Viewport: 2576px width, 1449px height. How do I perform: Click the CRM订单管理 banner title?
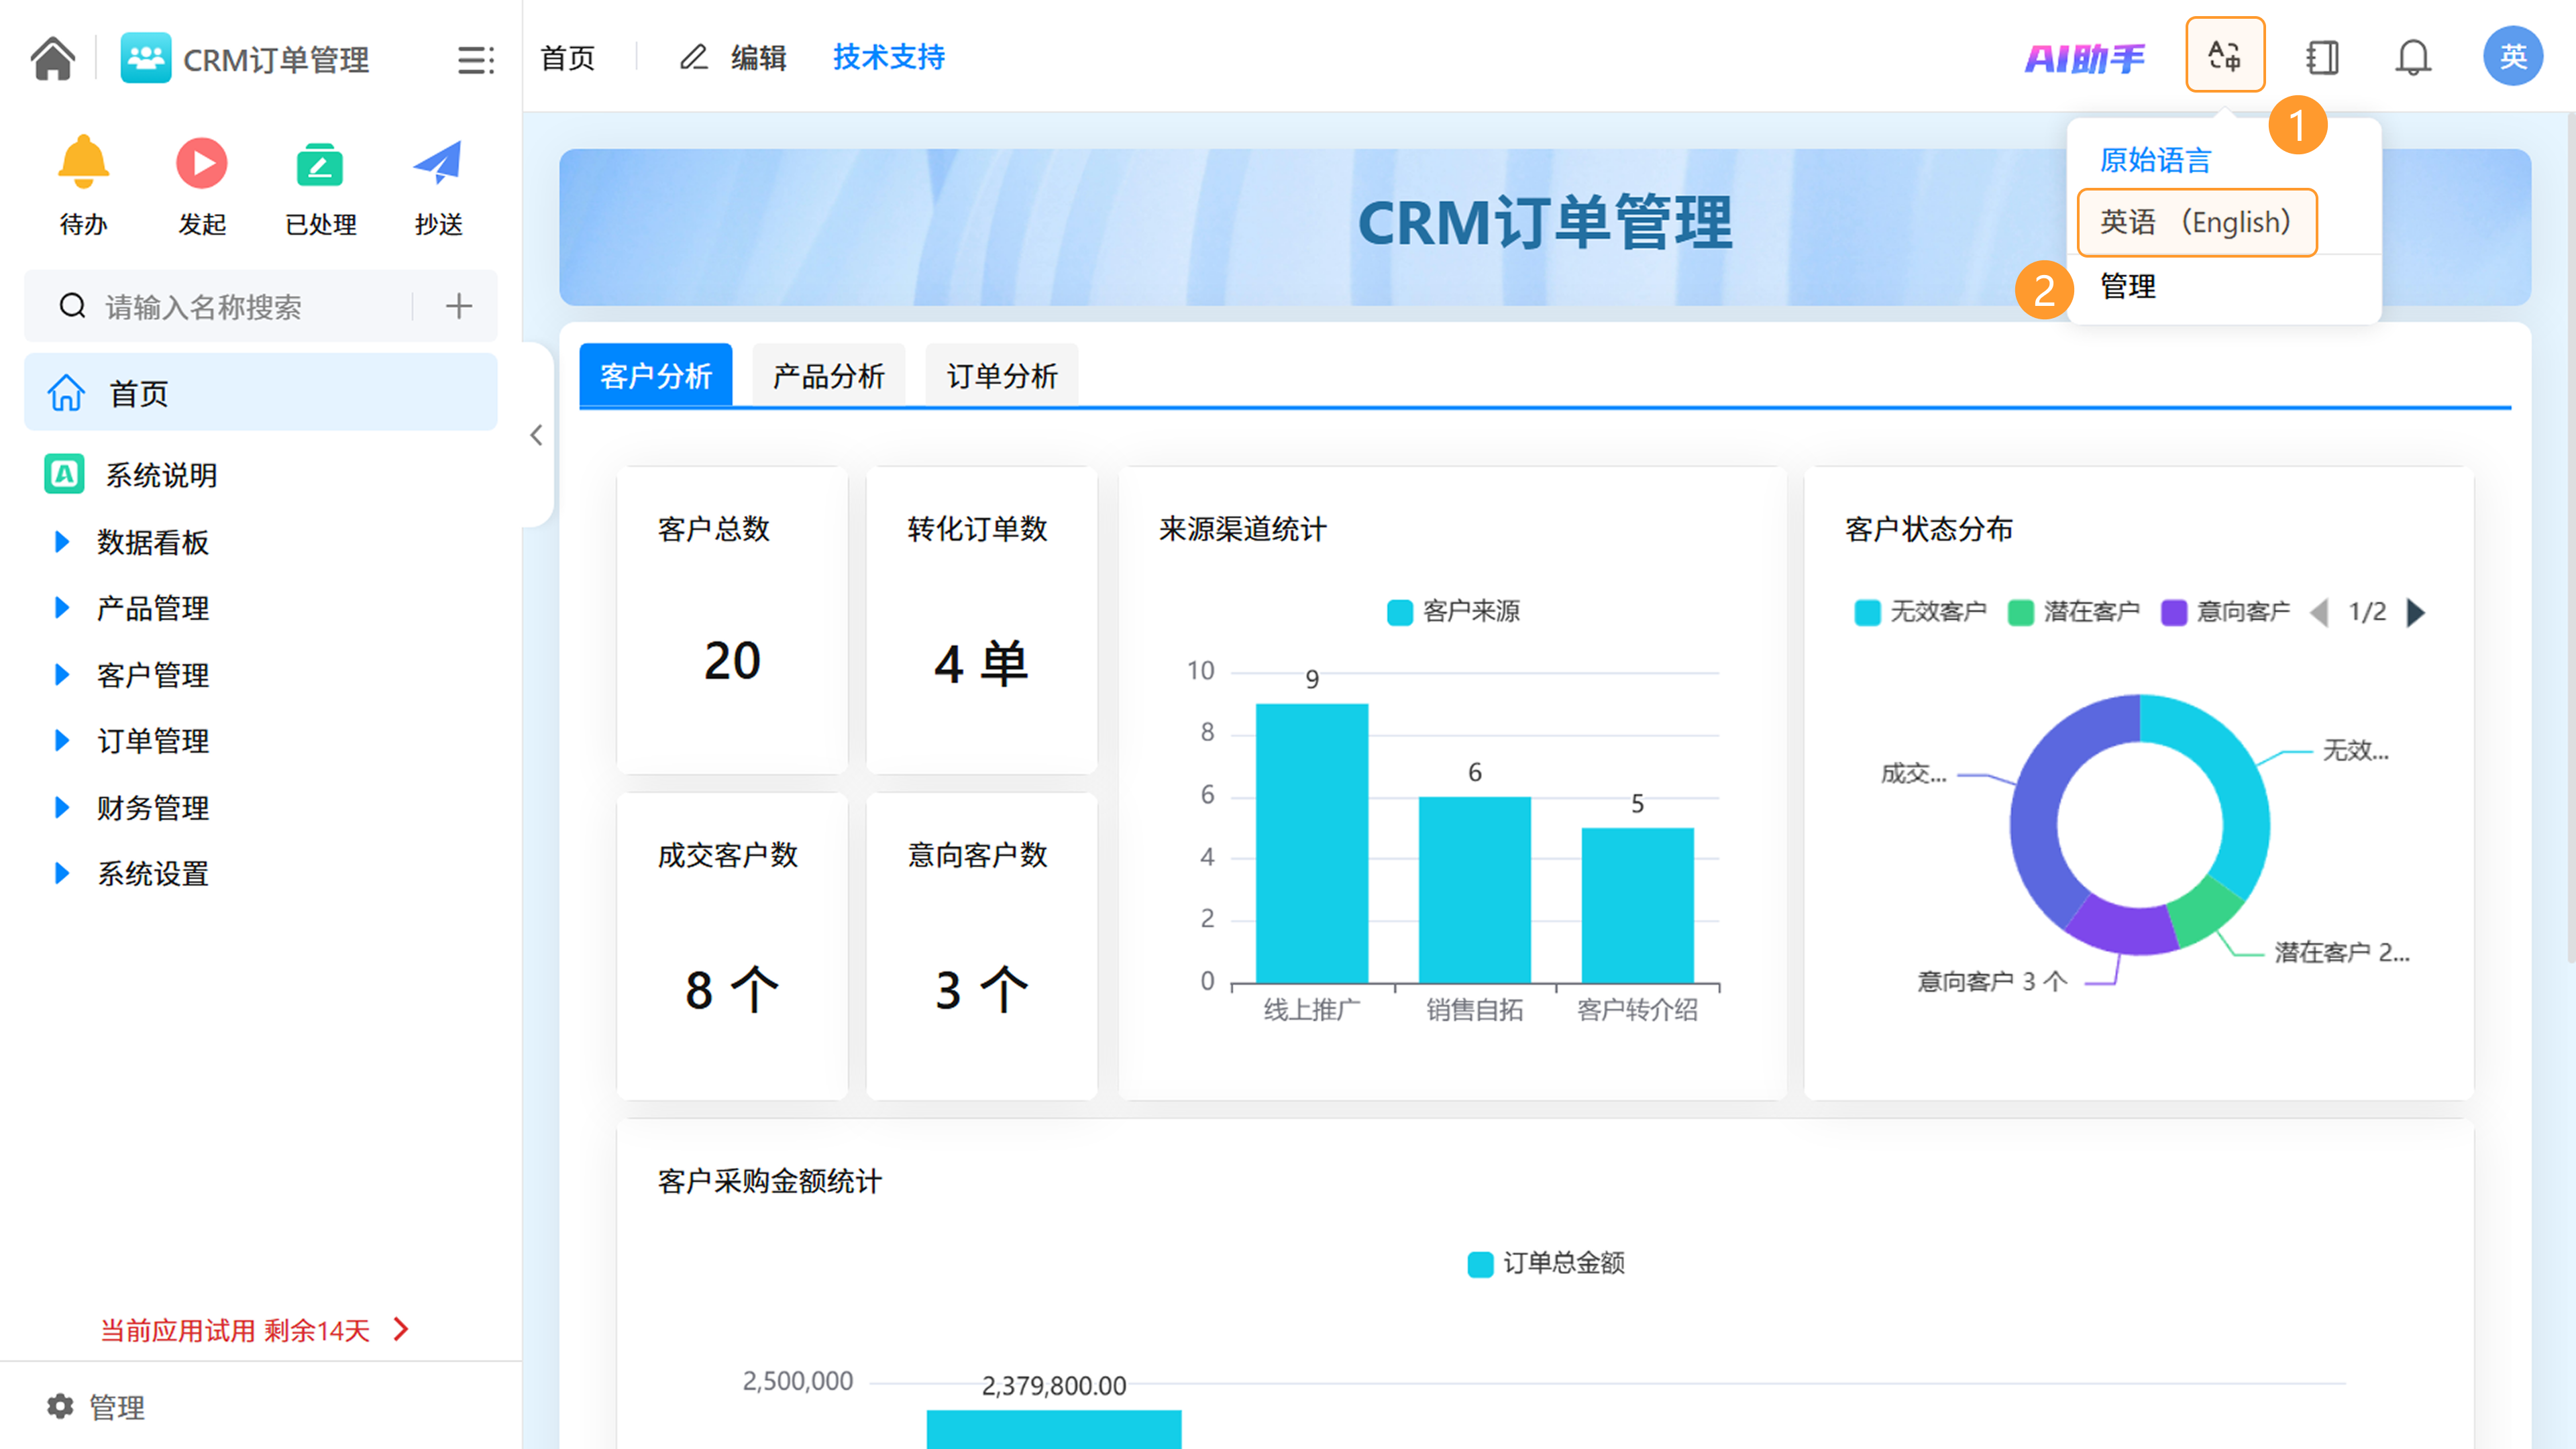pyautogui.click(x=1545, y=223)
